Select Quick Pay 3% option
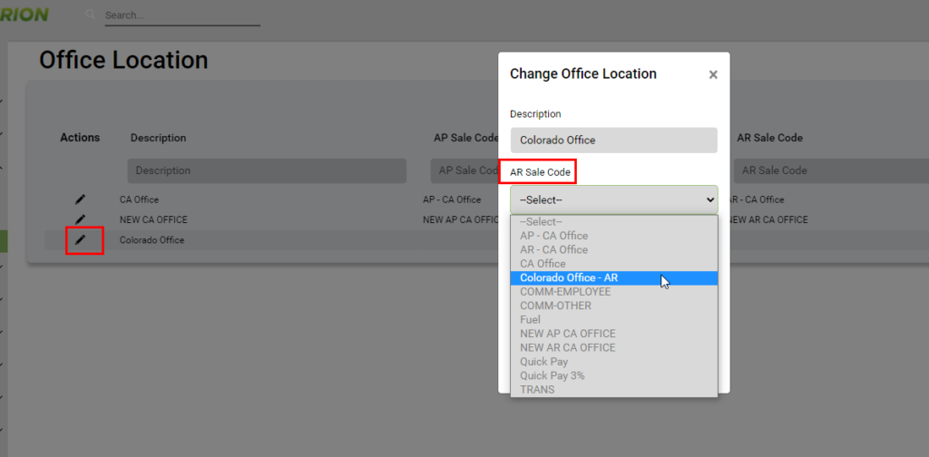The width and height of the screenshot is (929, 457). pyautogui.click(x=614, y=375)
